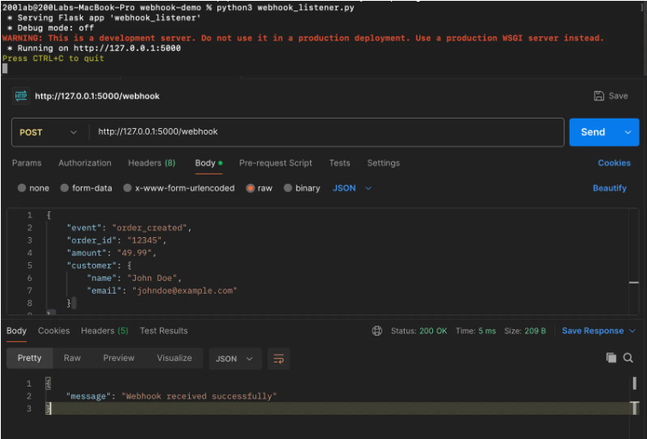Screen dimensions: 647x439
Task: Select the Raw response view
Action: (x=72, y=358)
